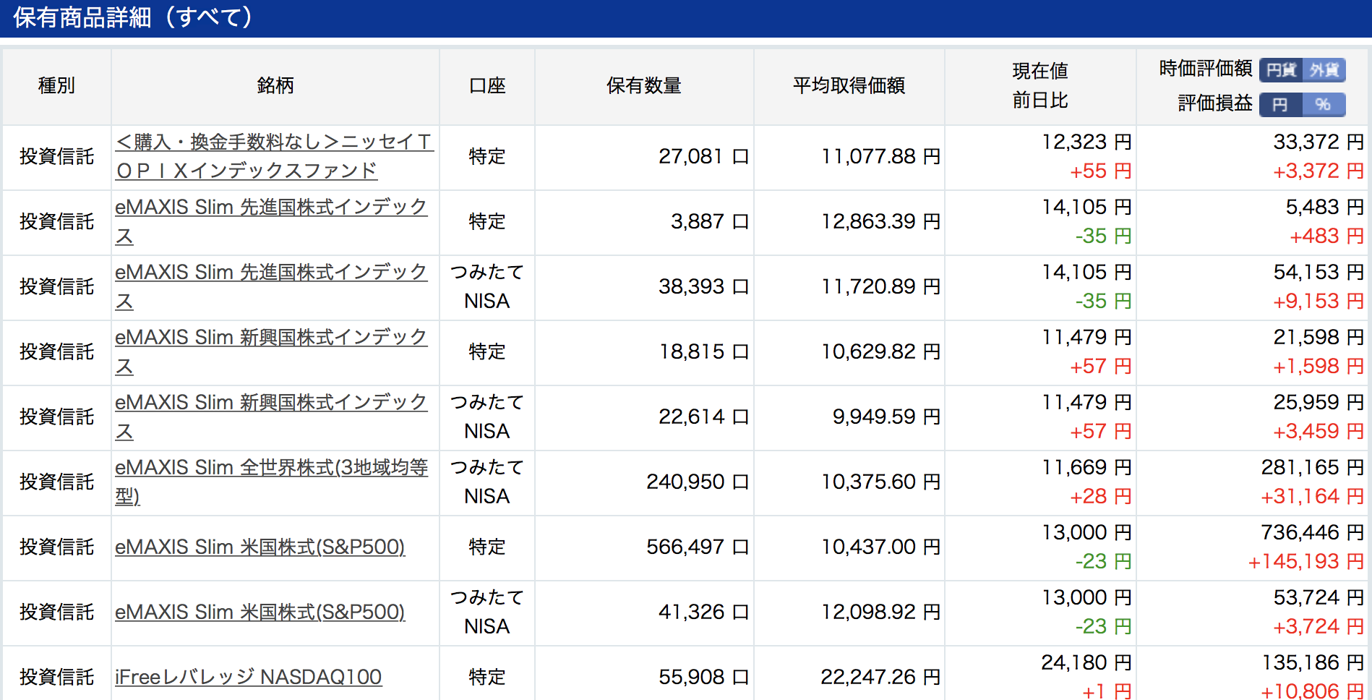Open eMAXIS Slim 先進国株式インデックス in 特定 account
Viewport: 1372px width, 700px height.
click(272, 221)
